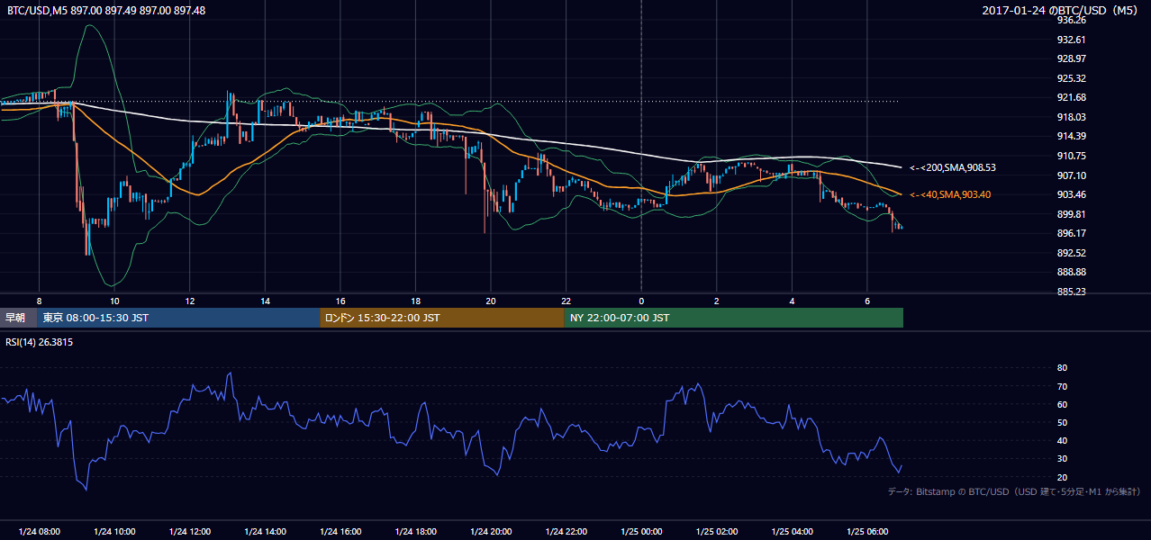Select the 40 SMA label reading 903.40
Screen dimensions: 1151x540
[952, 194]
